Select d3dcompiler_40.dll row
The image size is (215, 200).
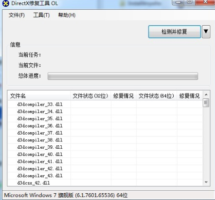(x=105, y=154)
